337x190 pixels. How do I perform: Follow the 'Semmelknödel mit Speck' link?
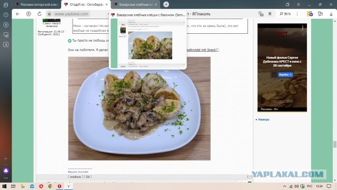coord(202,50)
